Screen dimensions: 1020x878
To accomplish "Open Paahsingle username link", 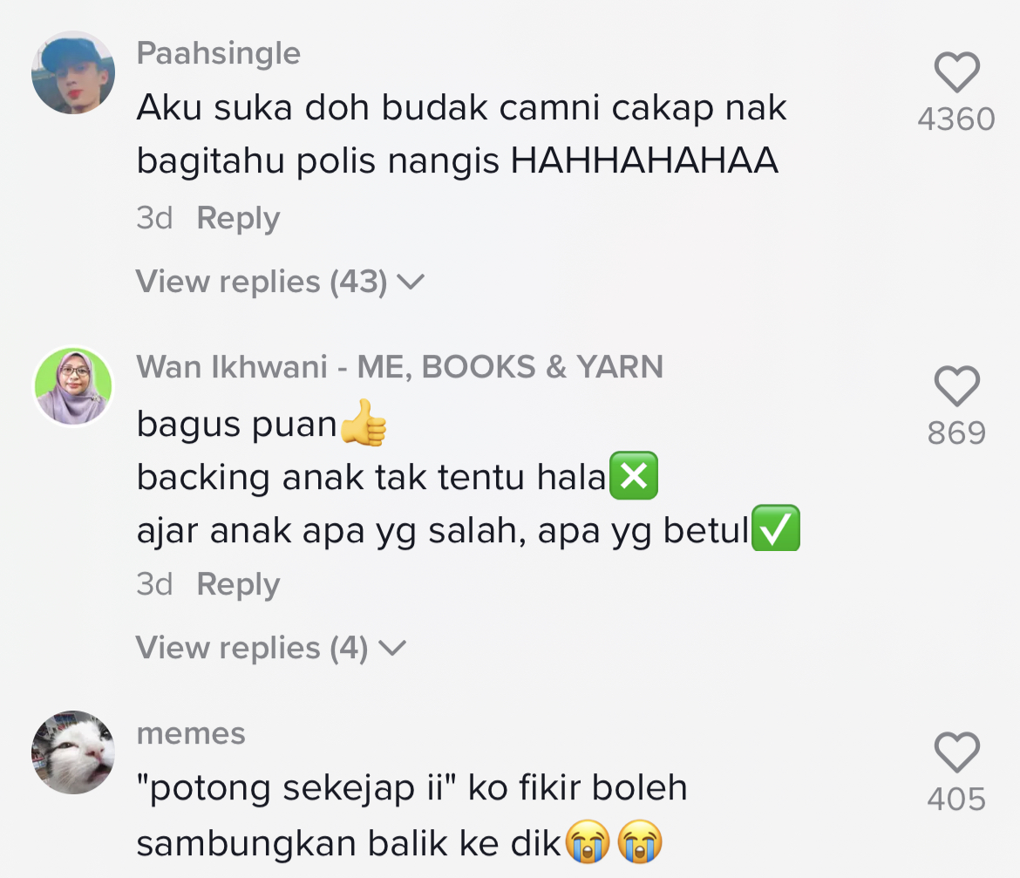I will click(219, 53).
